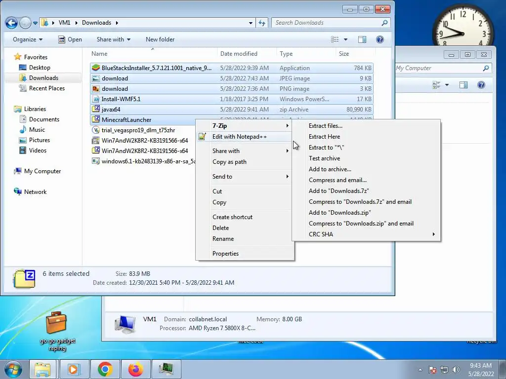Click the Libraries folder icon
This screenshot has width=506, height=379.
pos(18,109)
